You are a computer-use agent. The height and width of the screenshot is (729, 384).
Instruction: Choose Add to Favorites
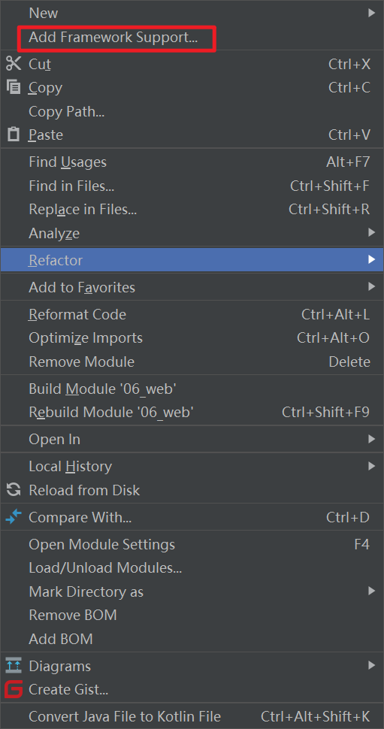(x=192, y=287)
